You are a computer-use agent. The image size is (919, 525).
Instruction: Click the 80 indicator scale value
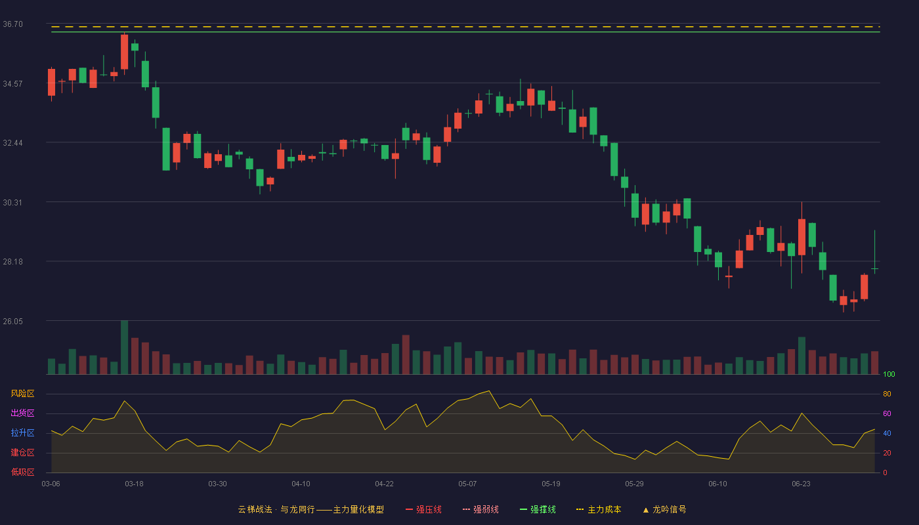886,394
